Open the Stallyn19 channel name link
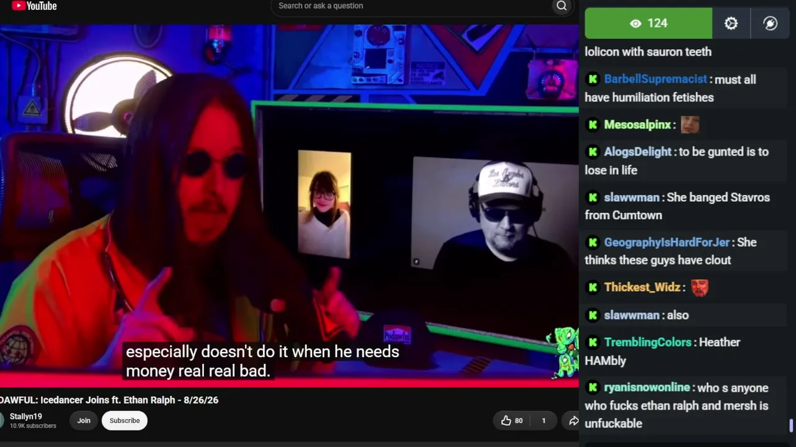 click(26, 417)
